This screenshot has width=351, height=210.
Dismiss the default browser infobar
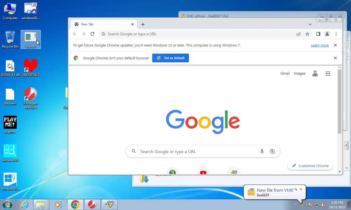tap(335, 58)
